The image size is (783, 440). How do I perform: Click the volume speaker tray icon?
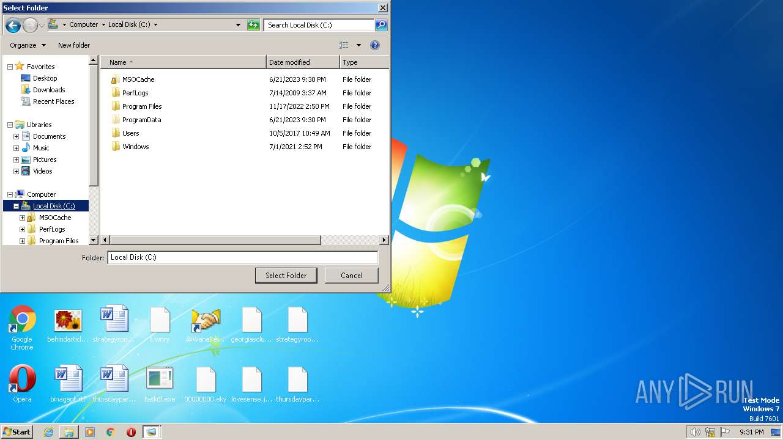695,432
